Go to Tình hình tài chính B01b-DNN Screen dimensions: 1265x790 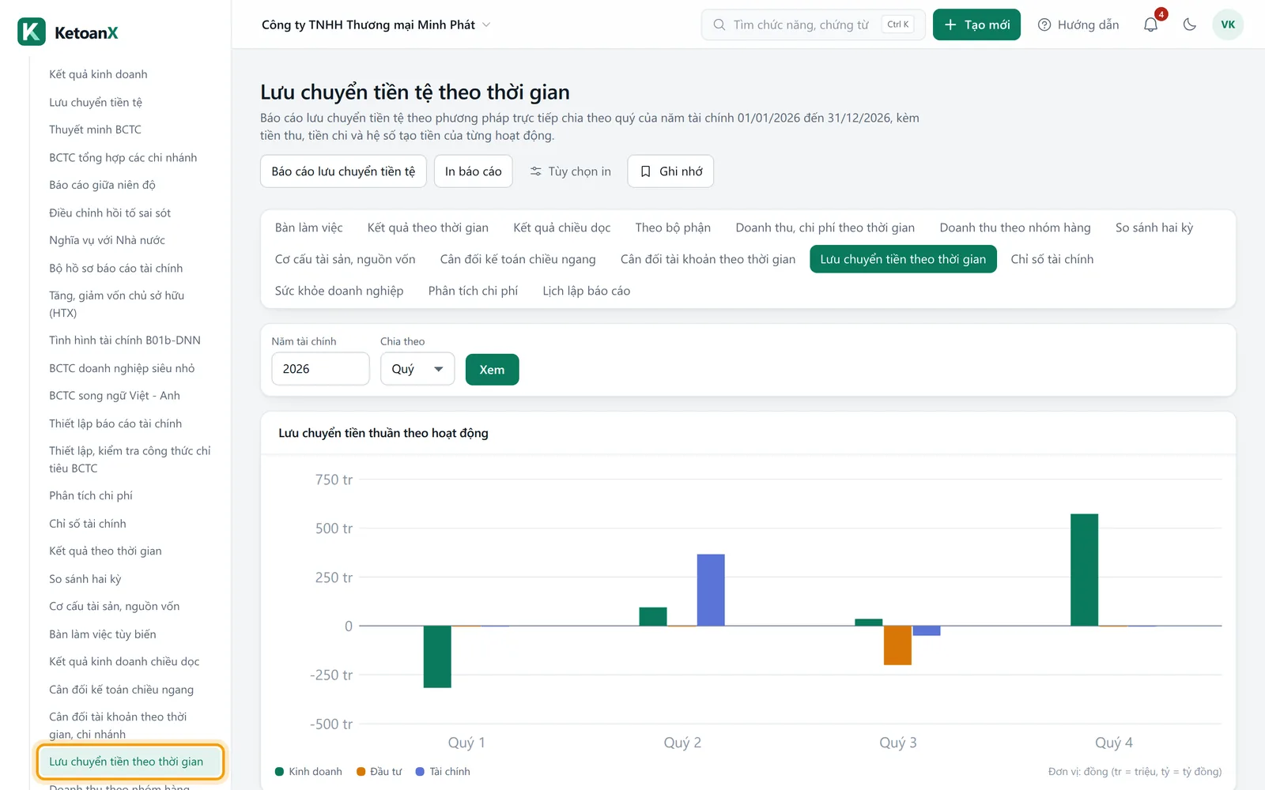[x=125, y=340]
